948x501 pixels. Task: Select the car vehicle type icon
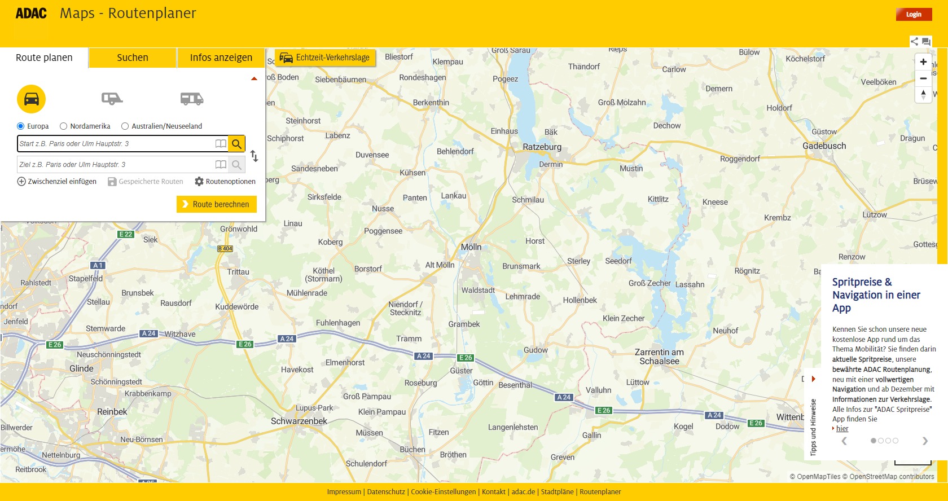pyautogui.click(x=31, y=99)
